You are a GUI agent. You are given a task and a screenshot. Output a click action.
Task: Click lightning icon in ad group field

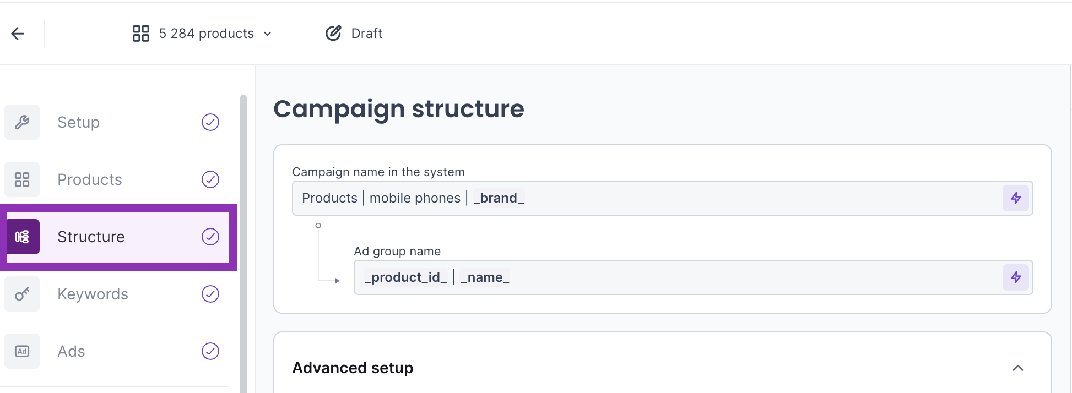coord(1016,277)
